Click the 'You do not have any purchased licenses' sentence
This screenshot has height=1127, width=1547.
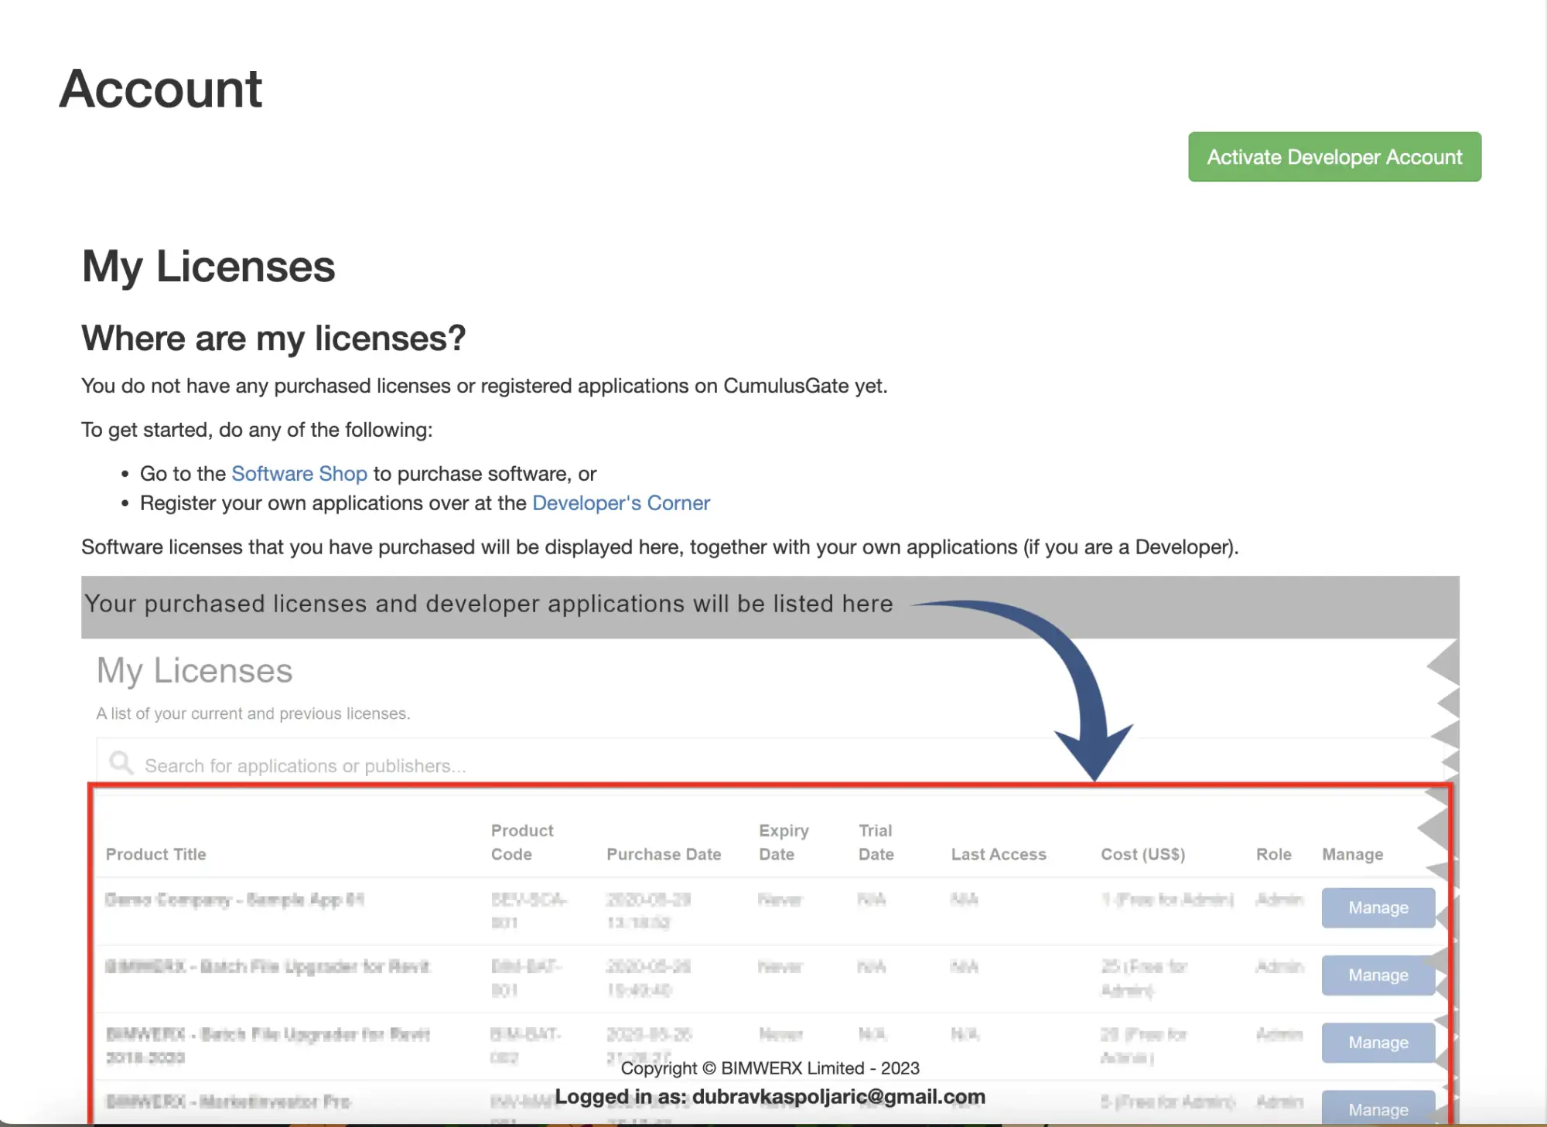[484, 386]
